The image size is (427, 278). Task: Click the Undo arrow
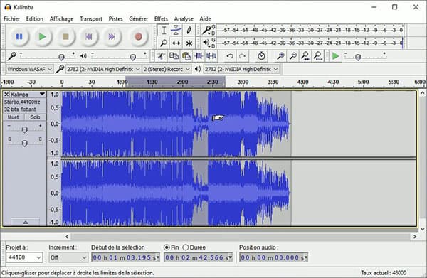point(230,56)
